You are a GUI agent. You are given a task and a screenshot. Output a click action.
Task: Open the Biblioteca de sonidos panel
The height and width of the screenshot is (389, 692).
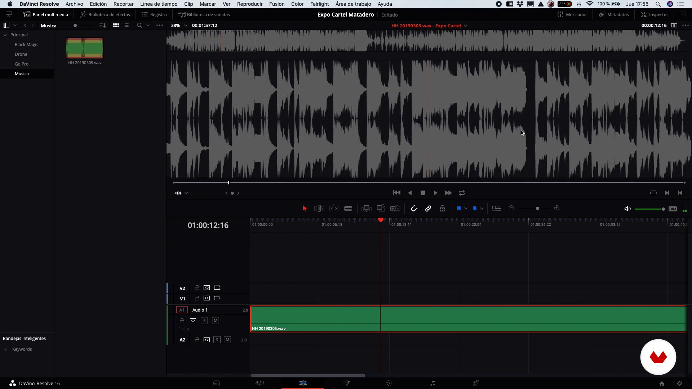204,15
